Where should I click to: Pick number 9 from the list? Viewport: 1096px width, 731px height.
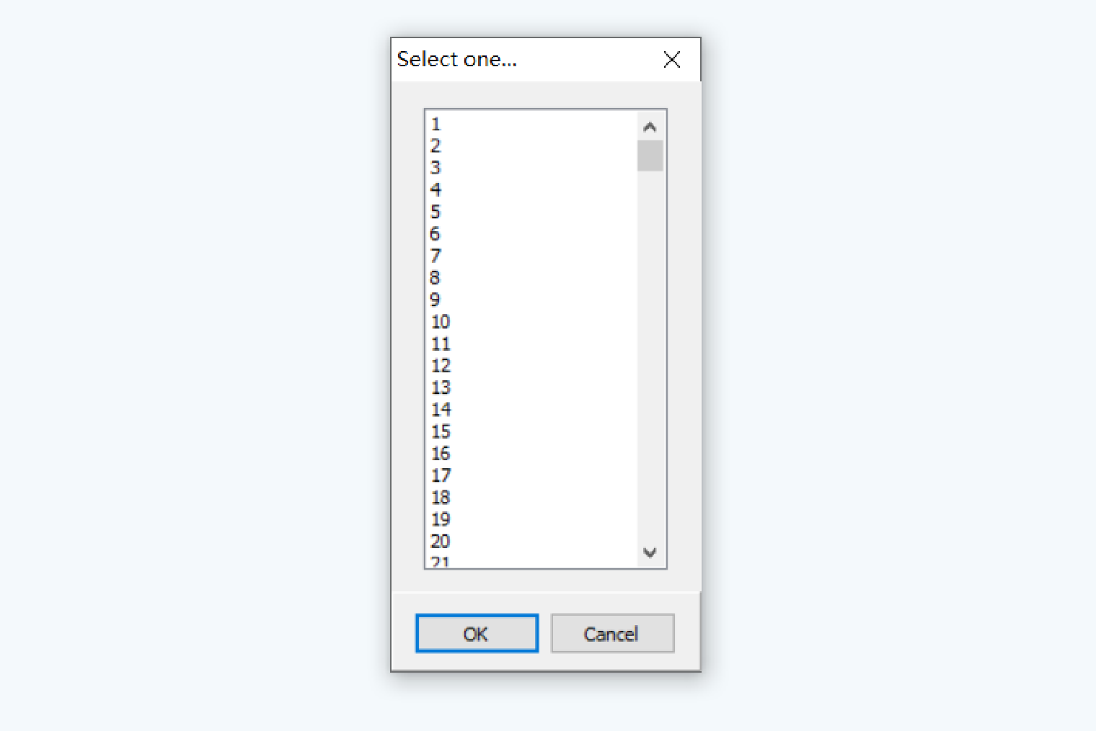pos(531,300)
